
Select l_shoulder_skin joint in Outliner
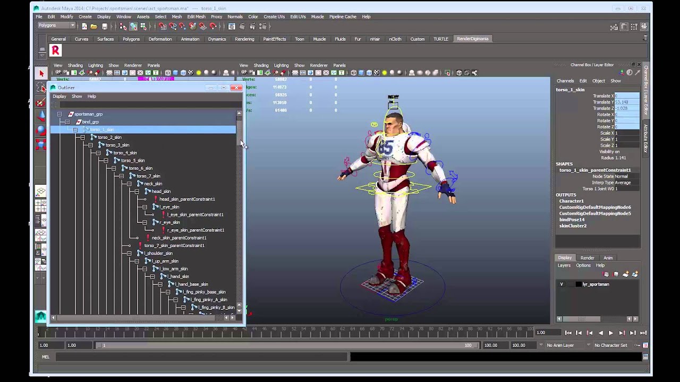point(158,254)
